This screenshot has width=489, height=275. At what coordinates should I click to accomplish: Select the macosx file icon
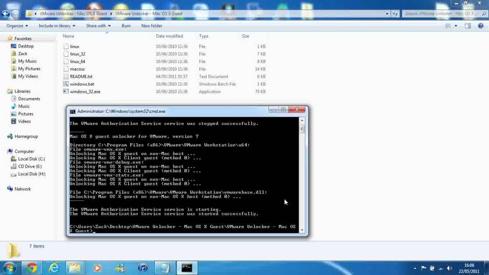pos(66,69)
